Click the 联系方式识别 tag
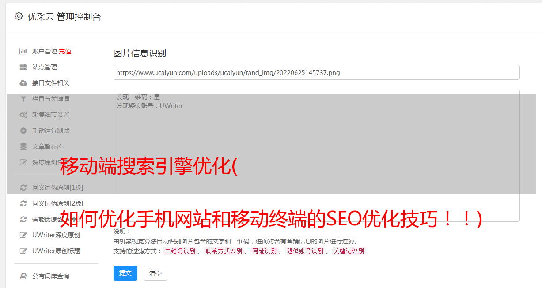Image resolution: width=542 pixels, height=288 pixels. [224, 251]
